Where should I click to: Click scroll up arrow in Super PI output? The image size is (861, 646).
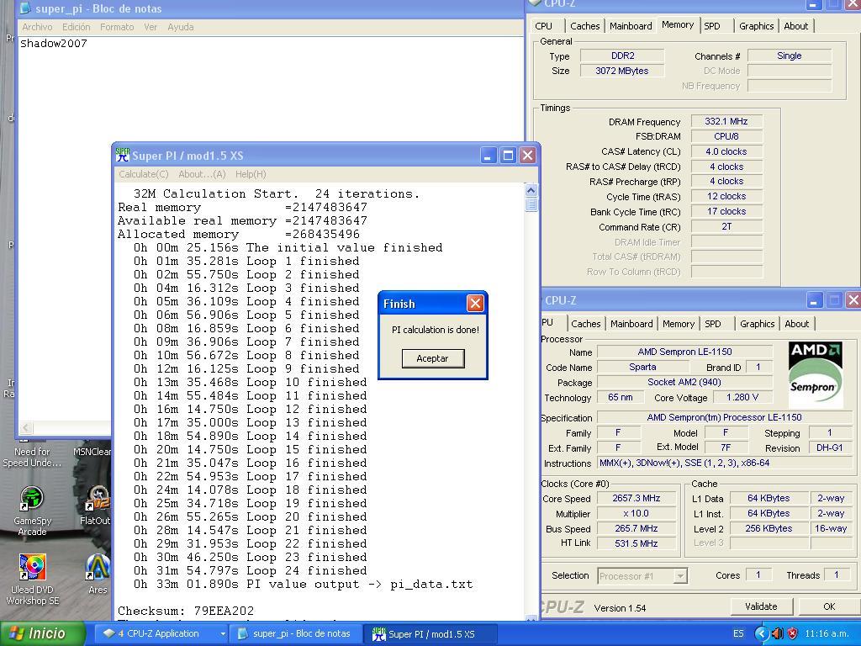coord(531,190)
